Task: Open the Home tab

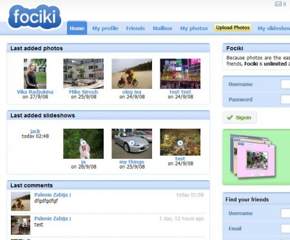Action: [x=77, y=28]
